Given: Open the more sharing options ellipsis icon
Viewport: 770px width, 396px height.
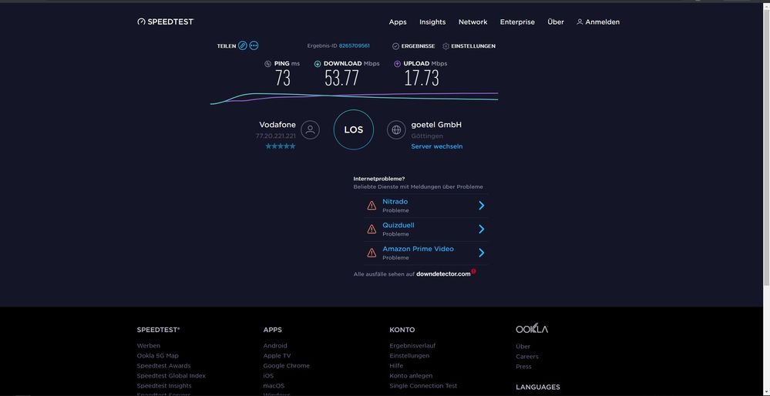Looking at the screenshot, I should click(254, 45).
